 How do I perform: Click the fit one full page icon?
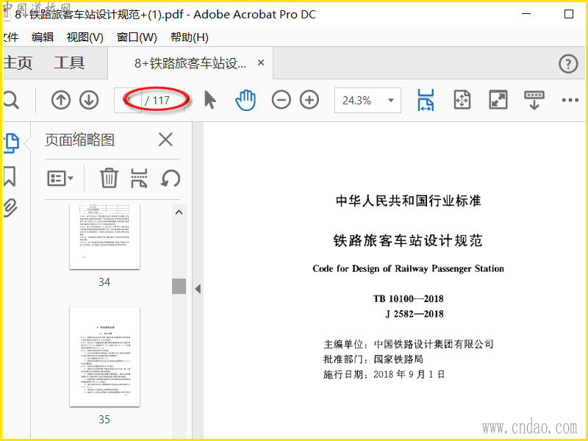[x=462, y=100]
